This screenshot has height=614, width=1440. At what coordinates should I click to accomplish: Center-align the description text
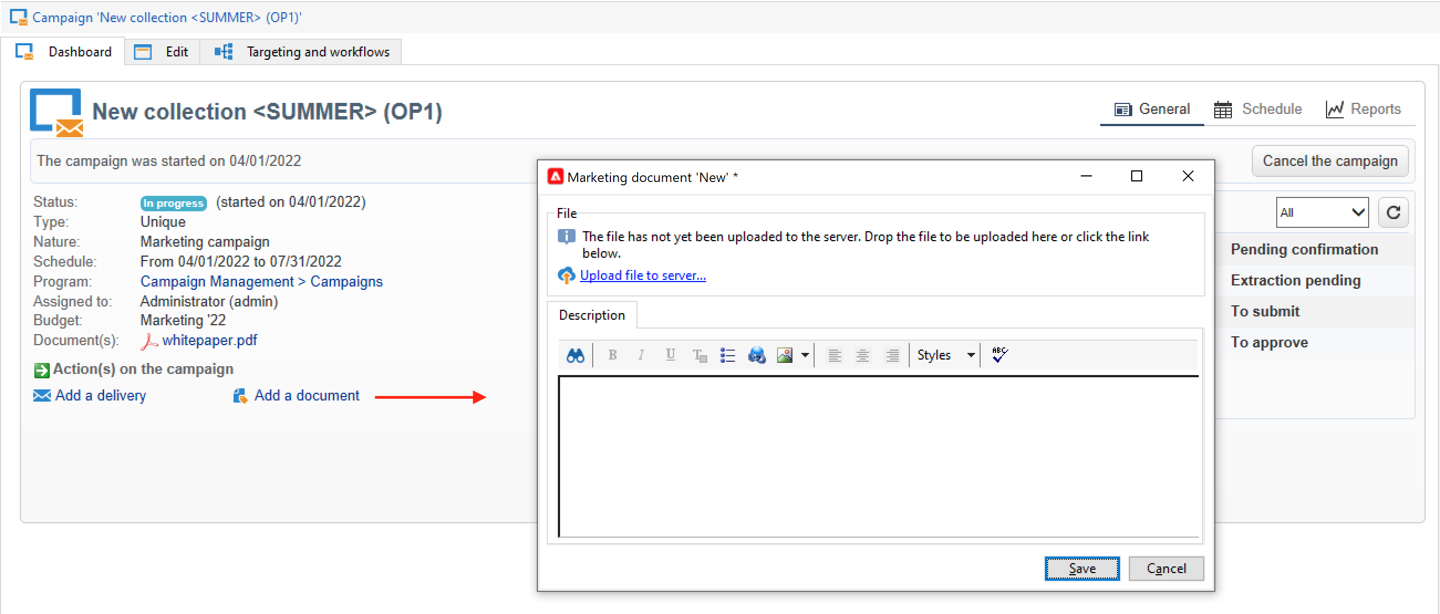coord(863,355)
